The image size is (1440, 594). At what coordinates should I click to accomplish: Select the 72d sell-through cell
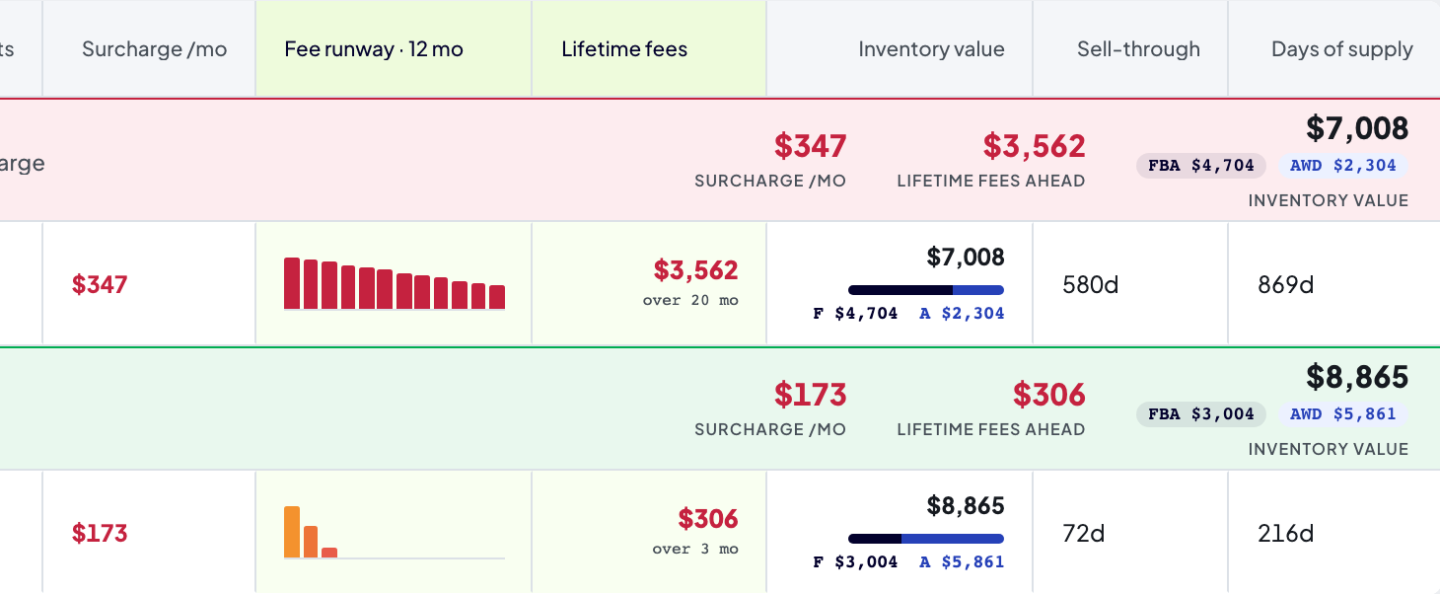click(x=1130, y=533)
